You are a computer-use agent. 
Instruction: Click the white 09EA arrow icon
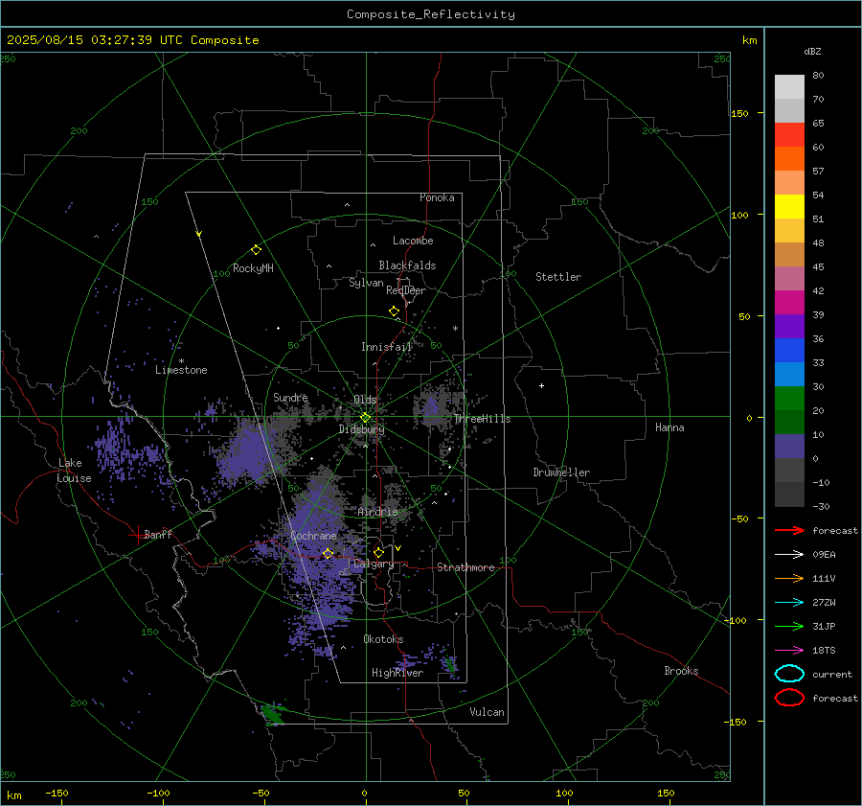coord(789,555)
